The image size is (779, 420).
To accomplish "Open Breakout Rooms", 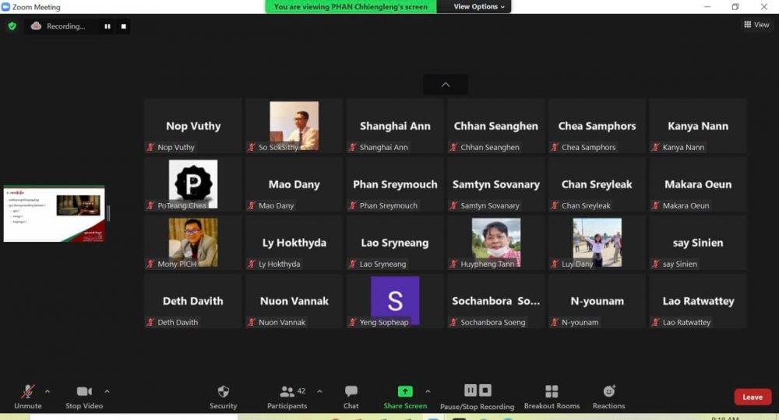I will (x=552, y=391).
